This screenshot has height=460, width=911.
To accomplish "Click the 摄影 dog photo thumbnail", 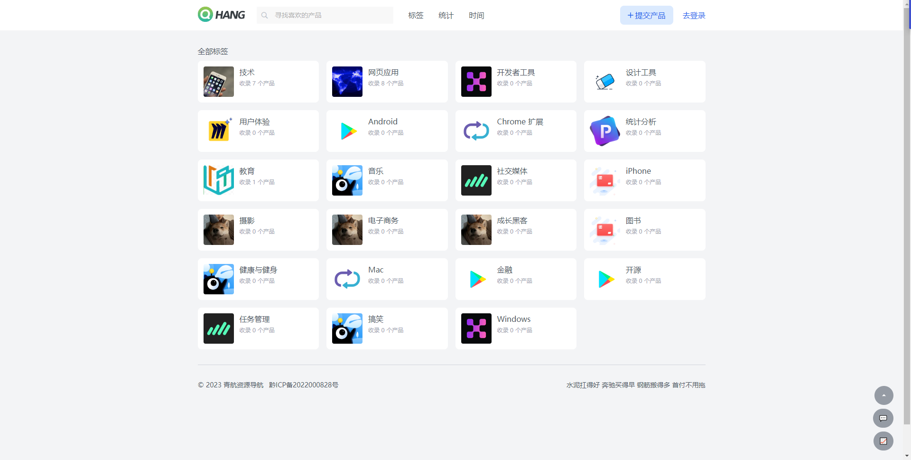I will (x=219, y=230).
